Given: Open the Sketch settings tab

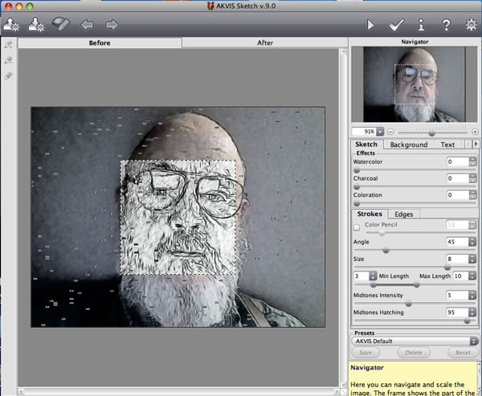Looking at the screenshot, I should (366, 145).
